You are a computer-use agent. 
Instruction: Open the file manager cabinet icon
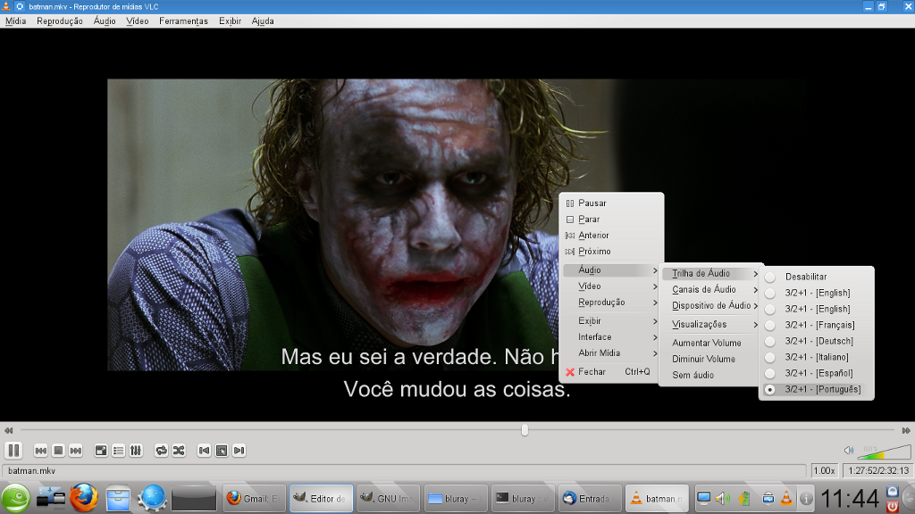click(x=118, y=499)
